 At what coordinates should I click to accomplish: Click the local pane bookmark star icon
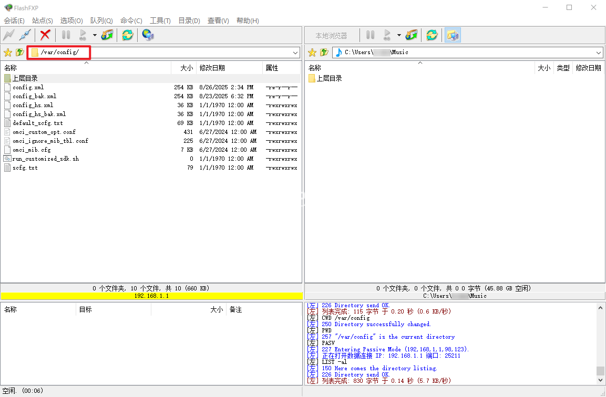tap(312, 53)
